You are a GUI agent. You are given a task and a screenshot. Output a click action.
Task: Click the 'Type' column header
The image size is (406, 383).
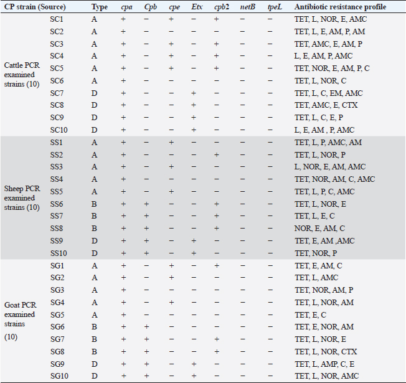click(100, 7)
